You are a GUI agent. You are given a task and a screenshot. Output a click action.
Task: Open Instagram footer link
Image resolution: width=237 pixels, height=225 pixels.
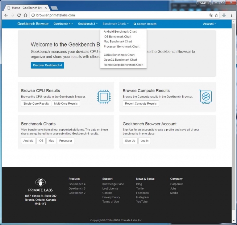point(142,197)
